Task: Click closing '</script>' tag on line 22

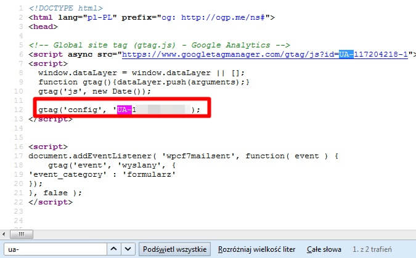Action: pyautogui.click(x=51, y=202)
